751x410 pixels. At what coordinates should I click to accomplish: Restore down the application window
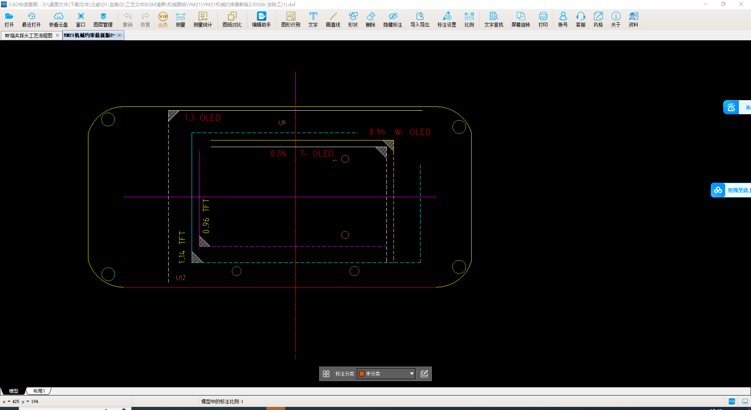pyautogui.click(x=723, y=4)
